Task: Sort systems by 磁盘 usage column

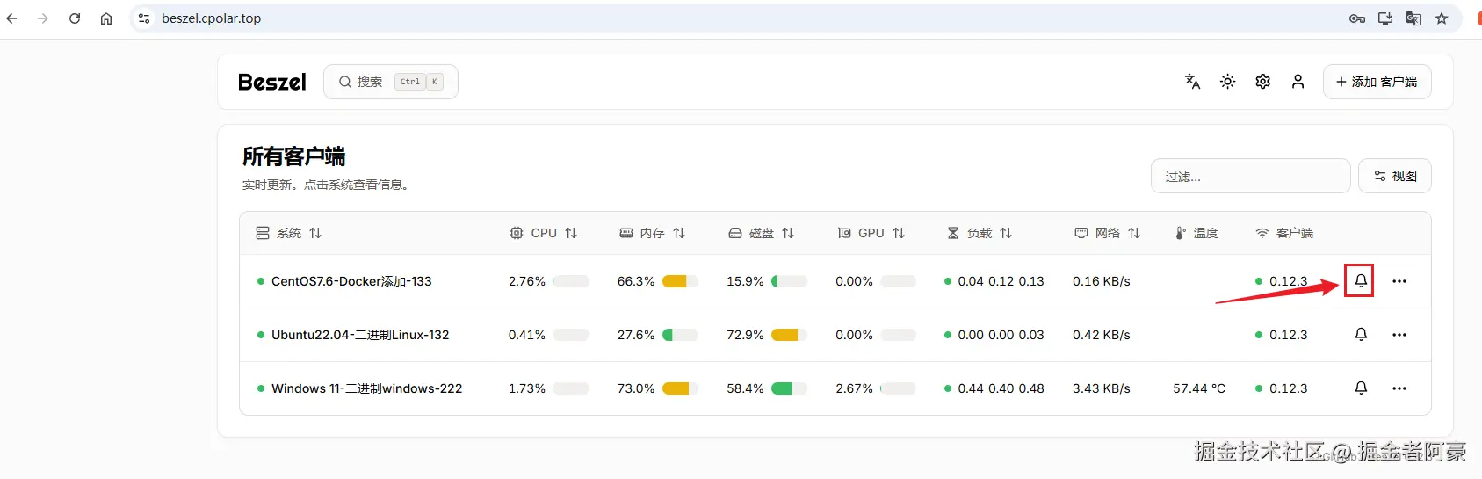Action: [761, 233]
